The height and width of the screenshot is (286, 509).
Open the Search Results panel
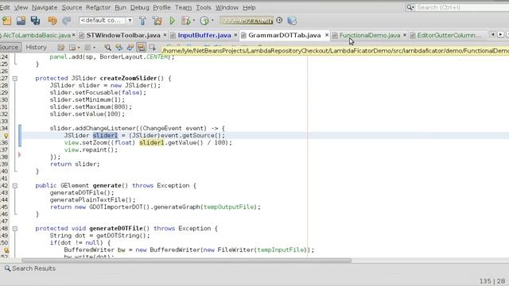[30, 269]
